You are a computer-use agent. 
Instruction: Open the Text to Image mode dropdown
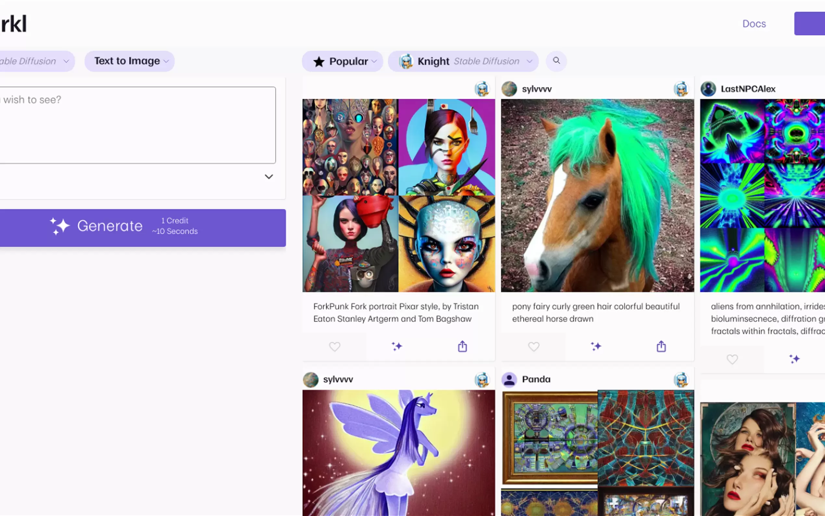(x=130, y=61)
